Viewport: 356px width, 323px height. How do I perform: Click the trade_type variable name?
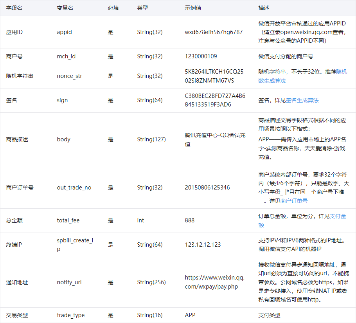70,315
